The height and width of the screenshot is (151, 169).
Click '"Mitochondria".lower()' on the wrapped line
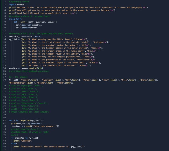pyautogui.click(x=22, y=83)
